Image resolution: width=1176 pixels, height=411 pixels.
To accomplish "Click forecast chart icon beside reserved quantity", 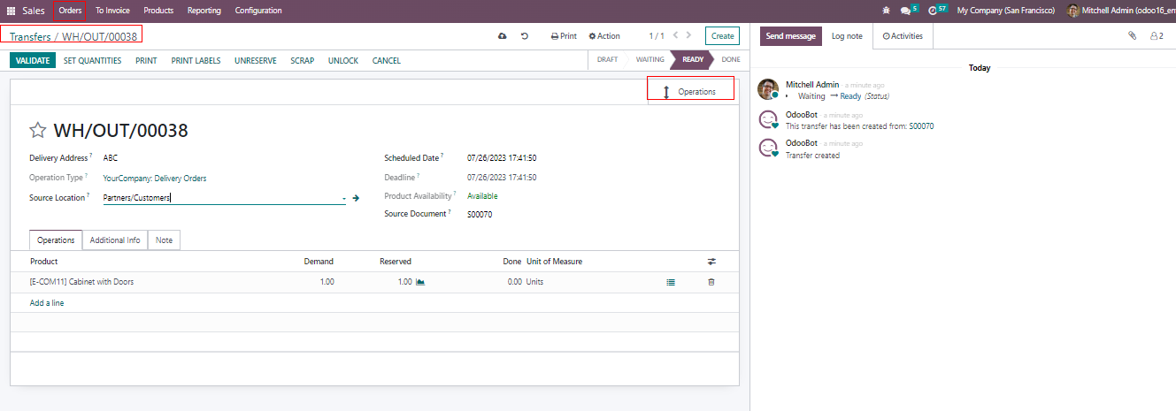I will [x=420, y=282].
